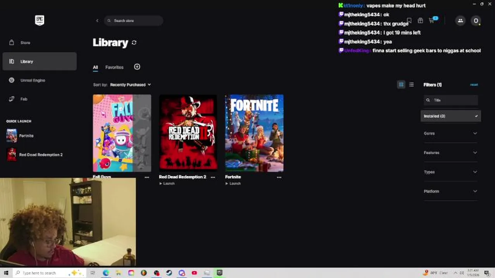
Task: Open Steam from the taskbar
Action: pyautogui.click(x=169, y=273)
